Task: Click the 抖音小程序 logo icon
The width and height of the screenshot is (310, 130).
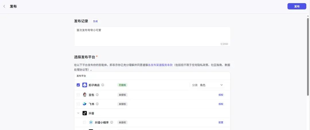Action: pyautogui.click(x=91, y=122)
